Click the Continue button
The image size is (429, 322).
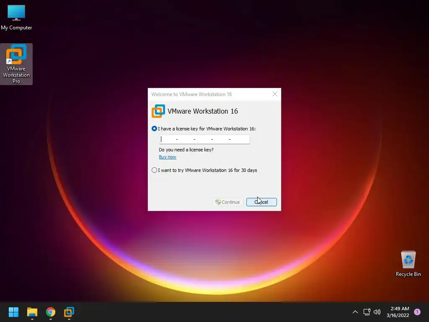pos(227,202)
